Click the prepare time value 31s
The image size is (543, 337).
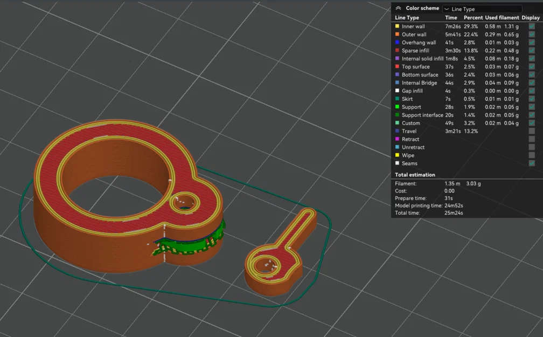coord(448,198)
